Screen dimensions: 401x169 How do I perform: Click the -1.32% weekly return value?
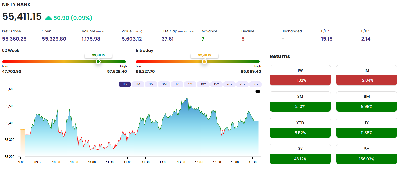(x=300, y=80)
